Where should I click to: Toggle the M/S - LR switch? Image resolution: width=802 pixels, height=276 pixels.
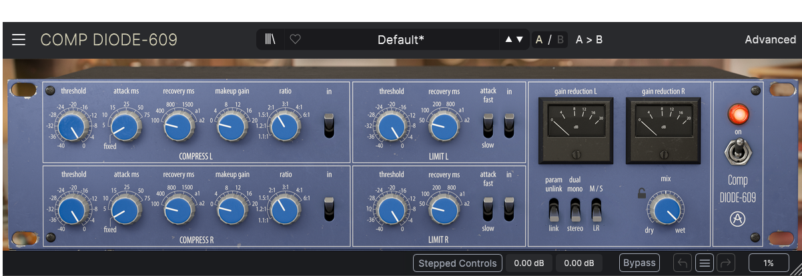click(596, 209)
